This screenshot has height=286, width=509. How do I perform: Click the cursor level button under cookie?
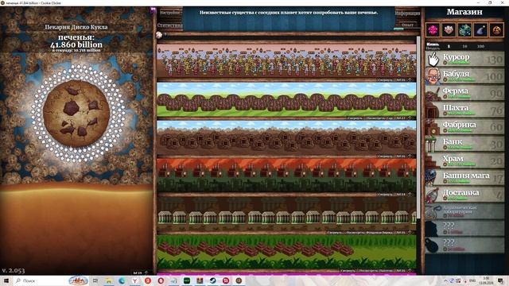click(141, 272)
